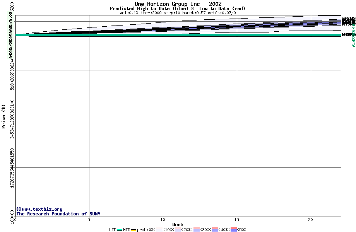Click the x-axis tick label '10'
Viewport: 356px width, 232px height.
point(163,220)
